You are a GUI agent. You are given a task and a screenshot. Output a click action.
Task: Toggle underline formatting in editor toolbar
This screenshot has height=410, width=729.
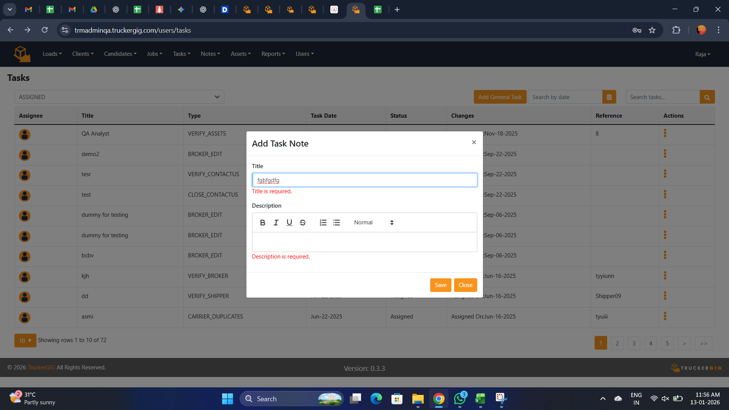(289, 222)
